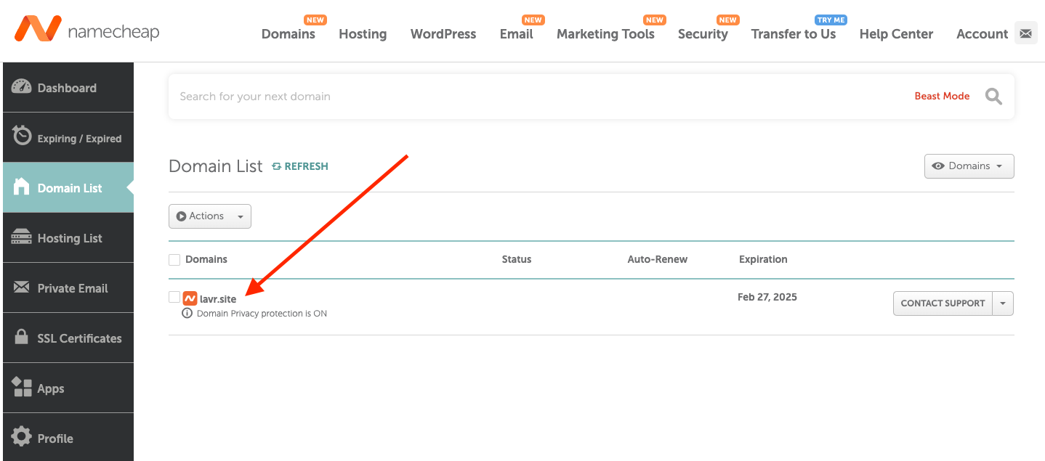
Task: Click the Apps squares icon
Action: (22, 388)
